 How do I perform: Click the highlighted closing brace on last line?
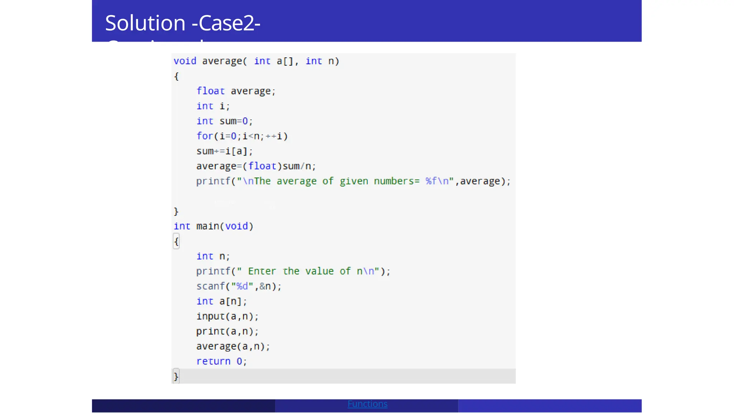[176, 376]
